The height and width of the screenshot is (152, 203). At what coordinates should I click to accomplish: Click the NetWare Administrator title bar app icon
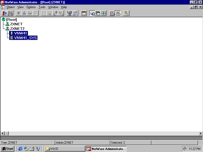point(3,2)
